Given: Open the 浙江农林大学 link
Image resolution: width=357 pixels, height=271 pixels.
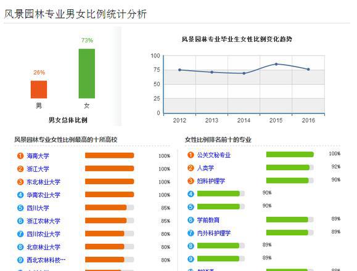Looking at the screenshot, I should pos(44,220).
